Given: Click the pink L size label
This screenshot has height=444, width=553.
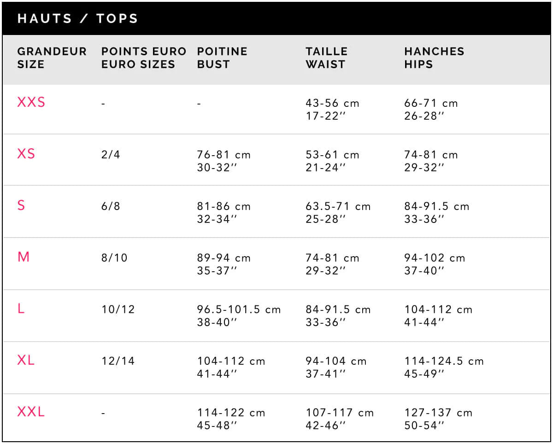Looking at the screenshot, I should [x=21, y=309].
